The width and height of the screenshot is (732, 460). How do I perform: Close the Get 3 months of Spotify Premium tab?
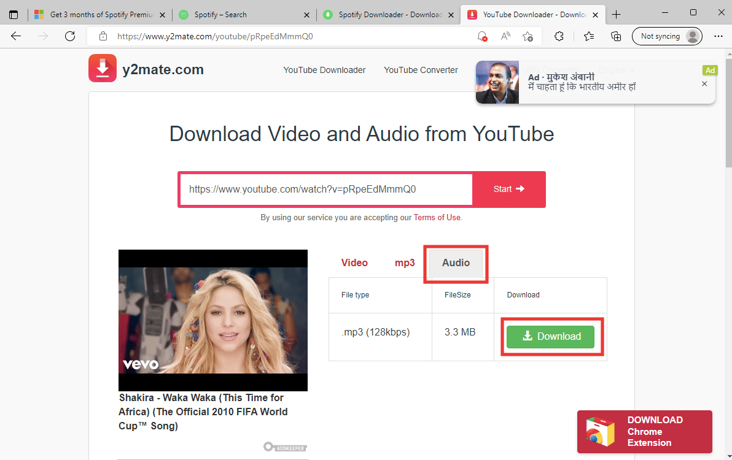click(163, 15)
